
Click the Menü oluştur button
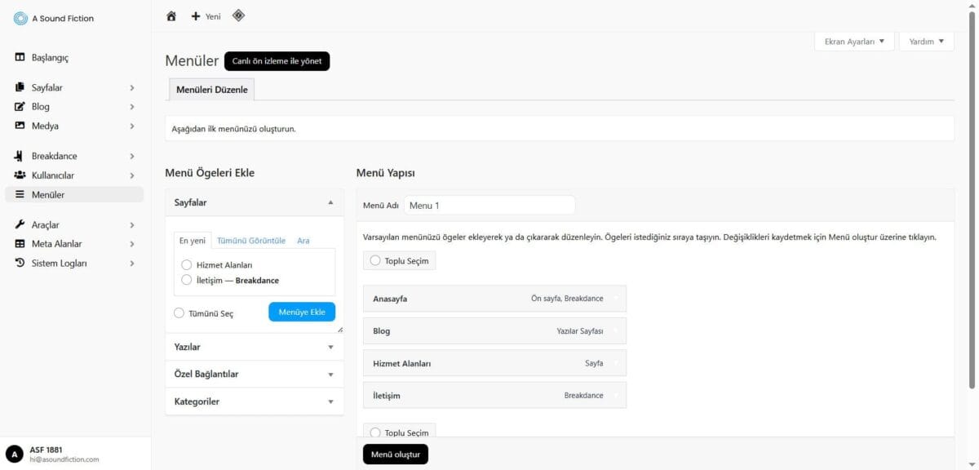point(395,454)
